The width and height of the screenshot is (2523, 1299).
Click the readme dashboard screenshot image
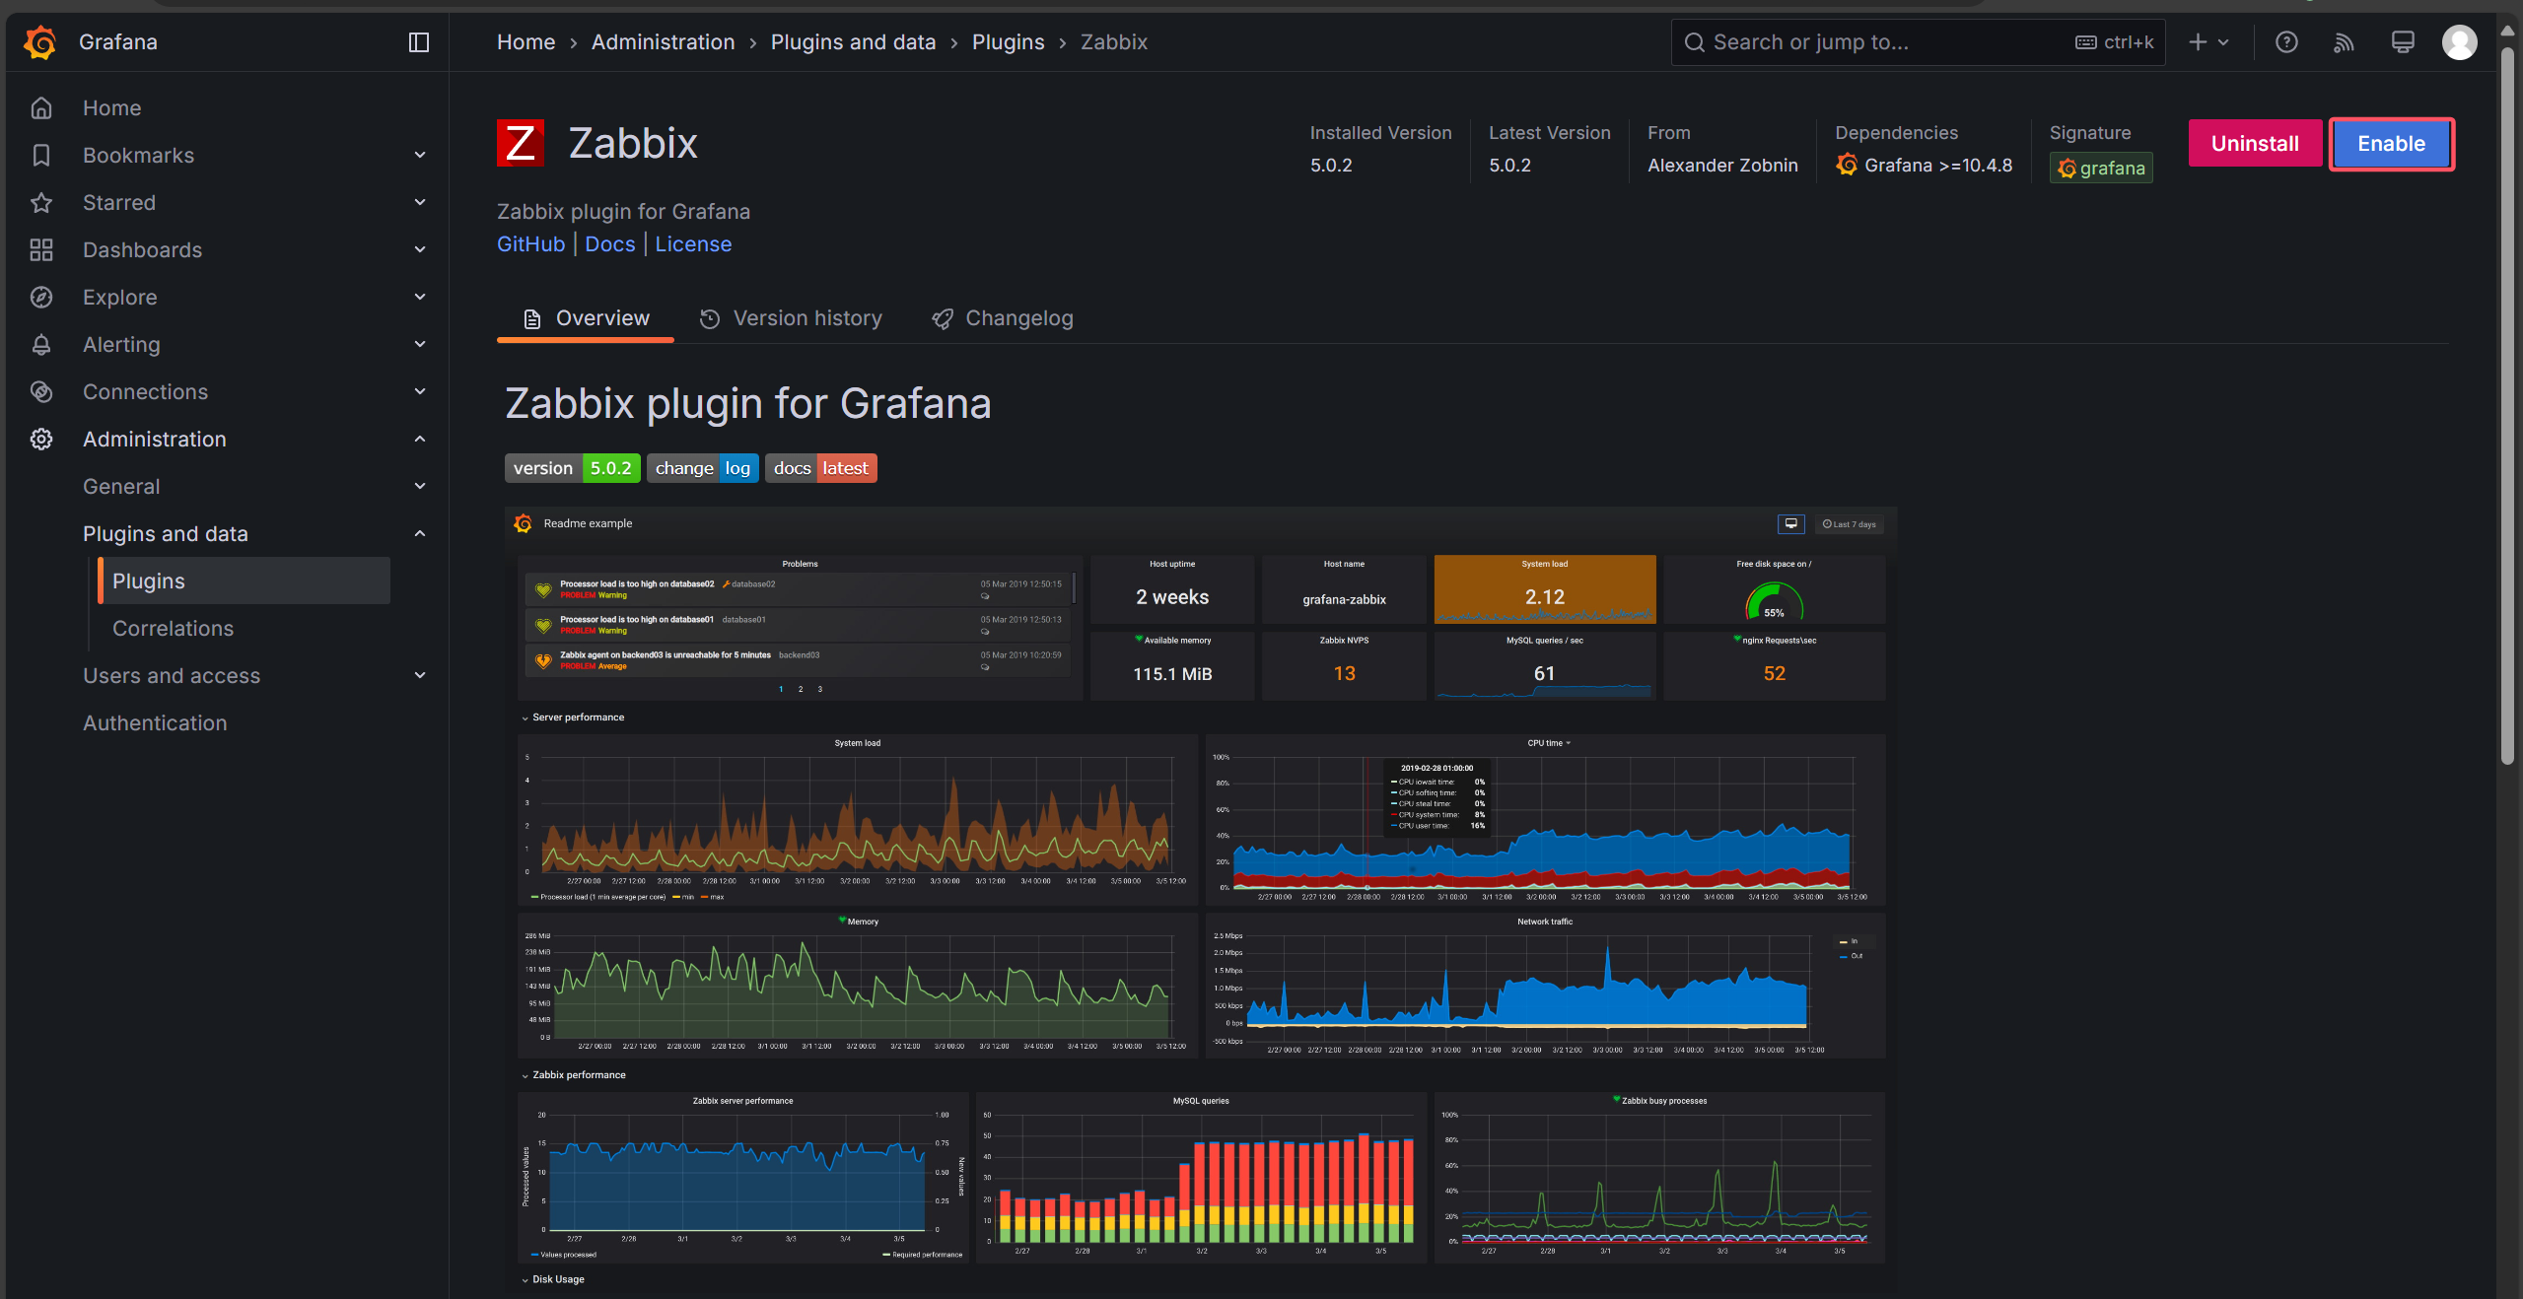(1201, 903)
